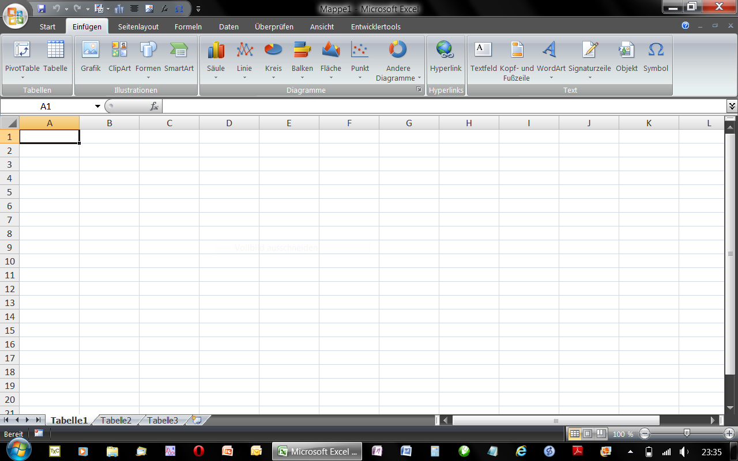Image resolution: width=738 pixels, height=461 pixels.
Task: Customize Quick Access toolbar dropdown arrow
Action: pyautogui.click(x=198, y=9)
